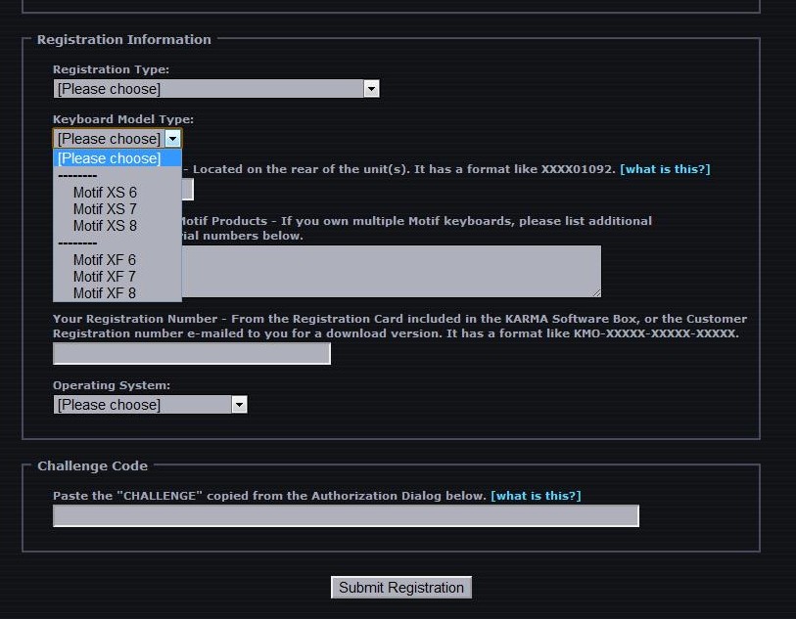Image resolution: width=796 pixels, height=619 pixels.
Task: Pick Motif XS 8 in the dropdown
Action: click(x=105, y=226)
